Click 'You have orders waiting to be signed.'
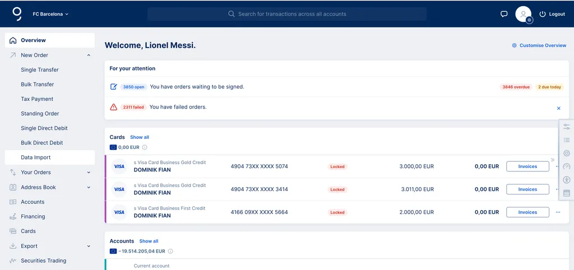Viewport: 574px width, 270px height. [x=197, y=87]
